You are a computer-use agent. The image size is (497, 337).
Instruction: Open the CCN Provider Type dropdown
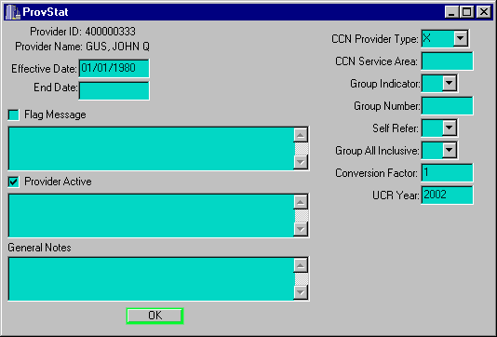[x=461, y=38]
